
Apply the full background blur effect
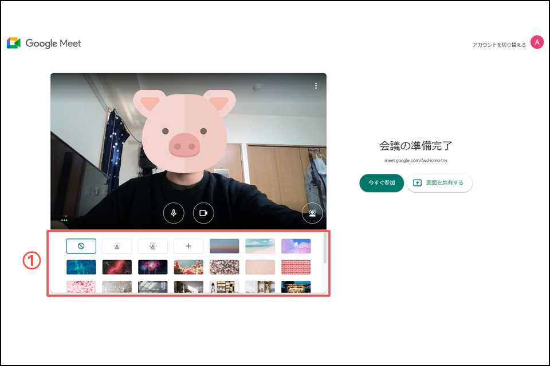click(152, 246)
